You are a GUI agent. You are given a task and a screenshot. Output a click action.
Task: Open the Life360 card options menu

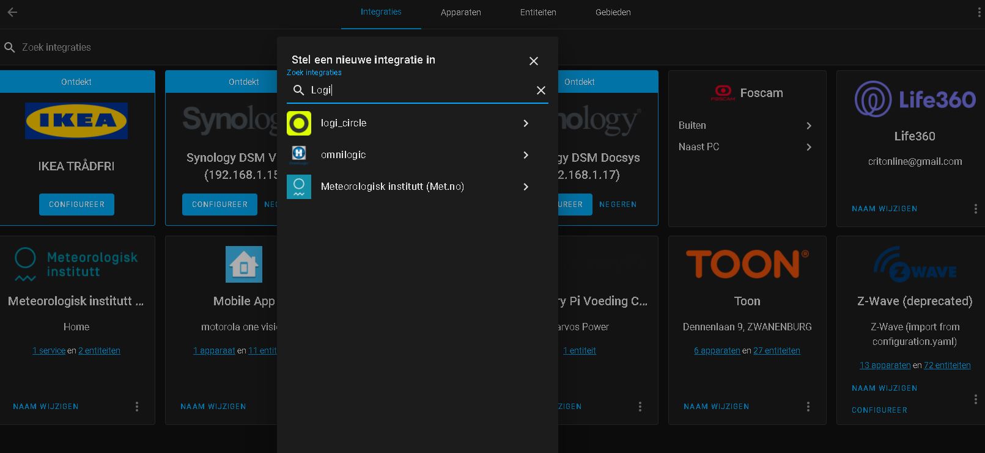click(975, 209)
